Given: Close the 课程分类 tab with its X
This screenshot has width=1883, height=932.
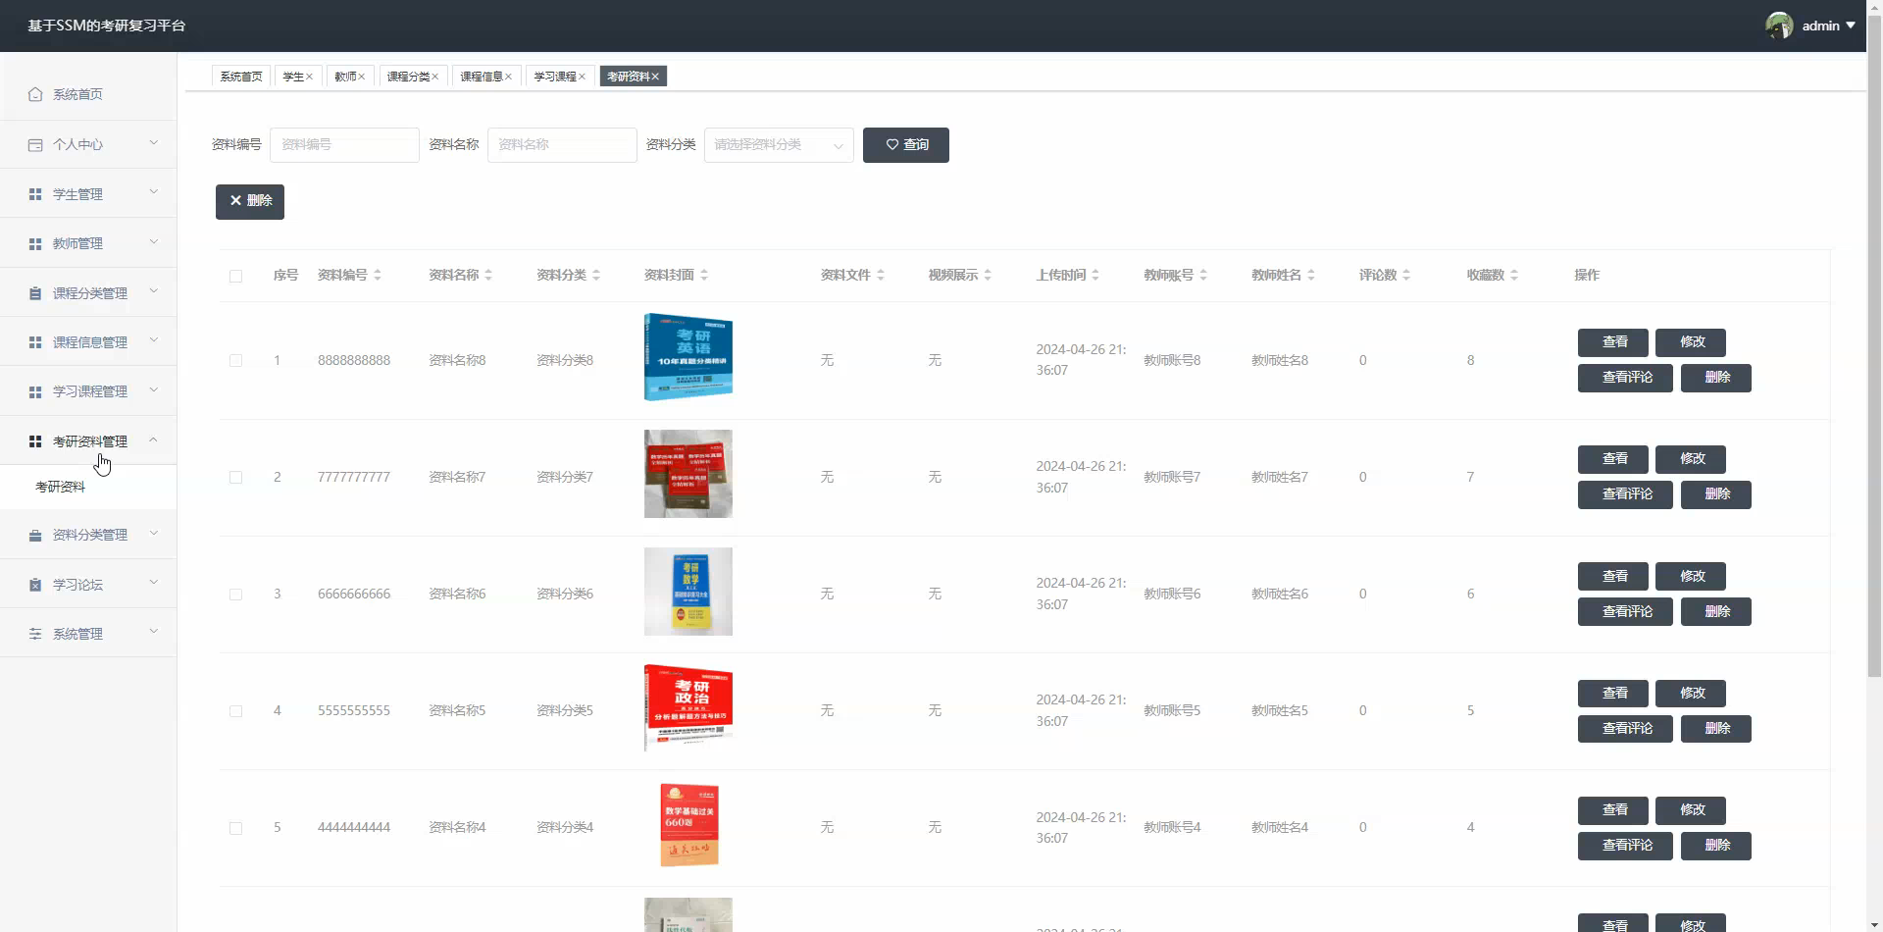Looking at the screenshot, I should coord(434,77).
